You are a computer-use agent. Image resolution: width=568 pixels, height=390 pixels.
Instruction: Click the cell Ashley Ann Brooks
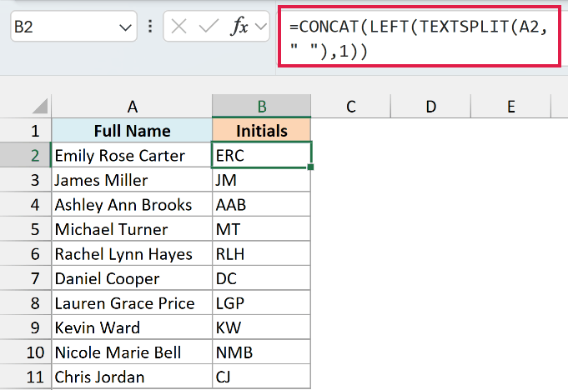[x=132, y=204]
